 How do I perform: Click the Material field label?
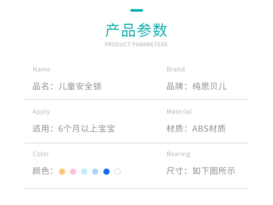tap(179, 112)
